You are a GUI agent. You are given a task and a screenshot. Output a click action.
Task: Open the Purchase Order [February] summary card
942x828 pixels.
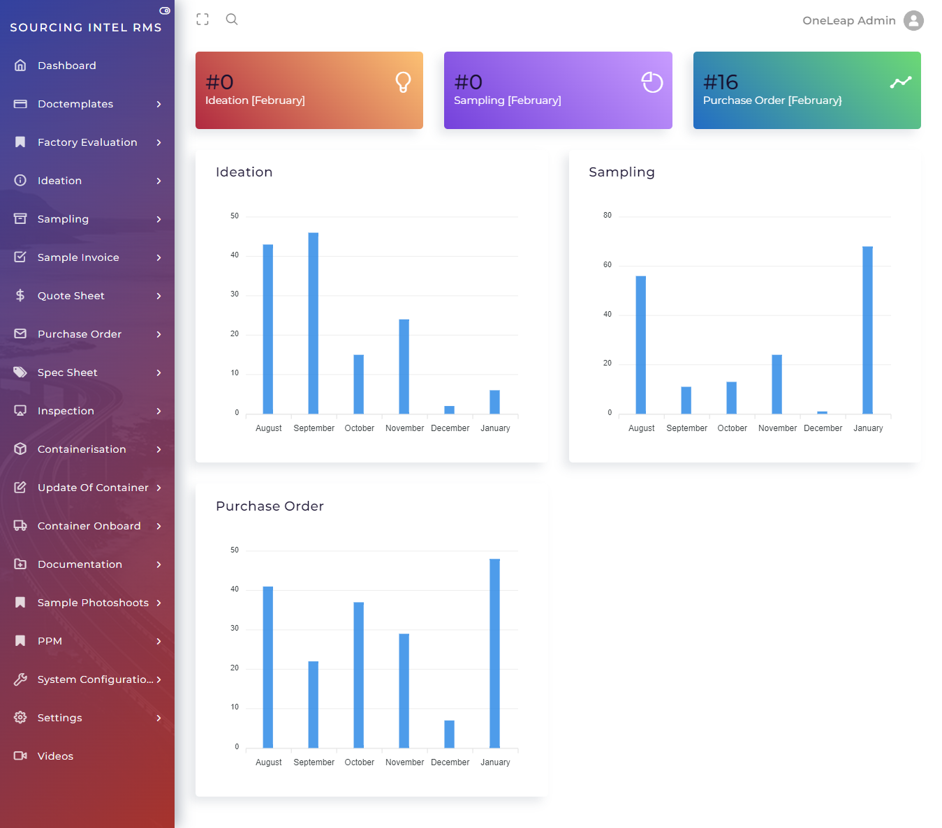point(807,90)
